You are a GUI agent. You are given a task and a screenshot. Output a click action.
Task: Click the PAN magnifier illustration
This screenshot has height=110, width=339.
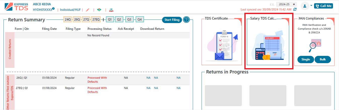(x=315, y=45)
